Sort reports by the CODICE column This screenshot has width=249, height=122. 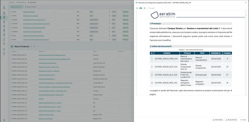click(x=17, y=51)
